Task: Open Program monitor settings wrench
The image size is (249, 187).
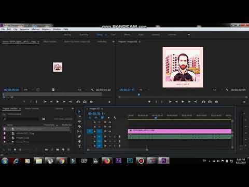Action: coord(227,90)
